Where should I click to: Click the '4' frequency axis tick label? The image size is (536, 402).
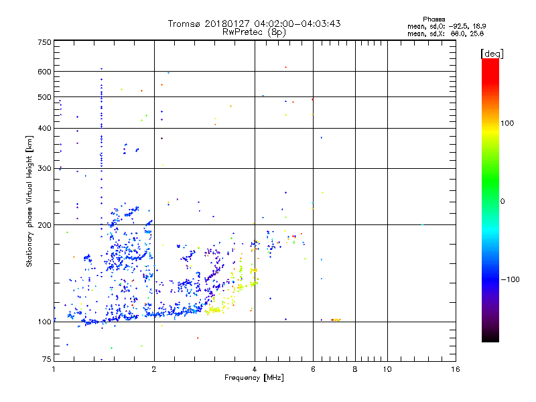click(x=255, y=369)
